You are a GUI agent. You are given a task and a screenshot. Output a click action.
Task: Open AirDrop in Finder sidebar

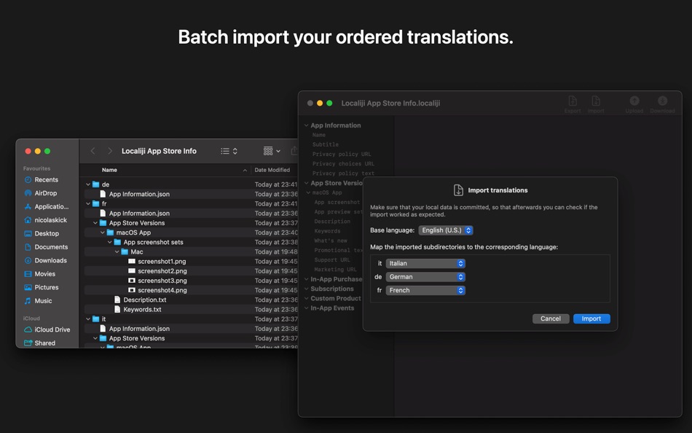(x=45, y=193)
